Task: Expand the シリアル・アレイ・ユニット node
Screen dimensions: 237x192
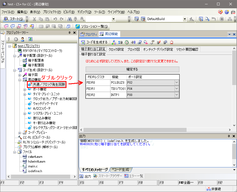Action: (x=25, y=114)
